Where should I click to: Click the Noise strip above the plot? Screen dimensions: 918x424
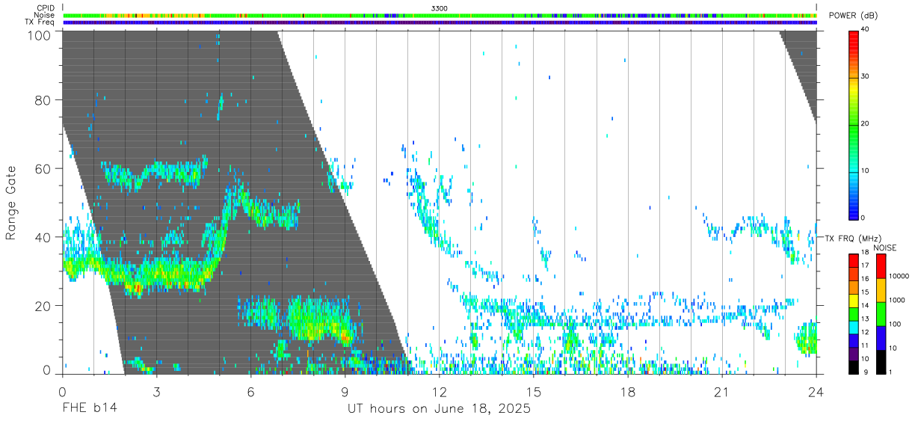(x=440, y=15)
